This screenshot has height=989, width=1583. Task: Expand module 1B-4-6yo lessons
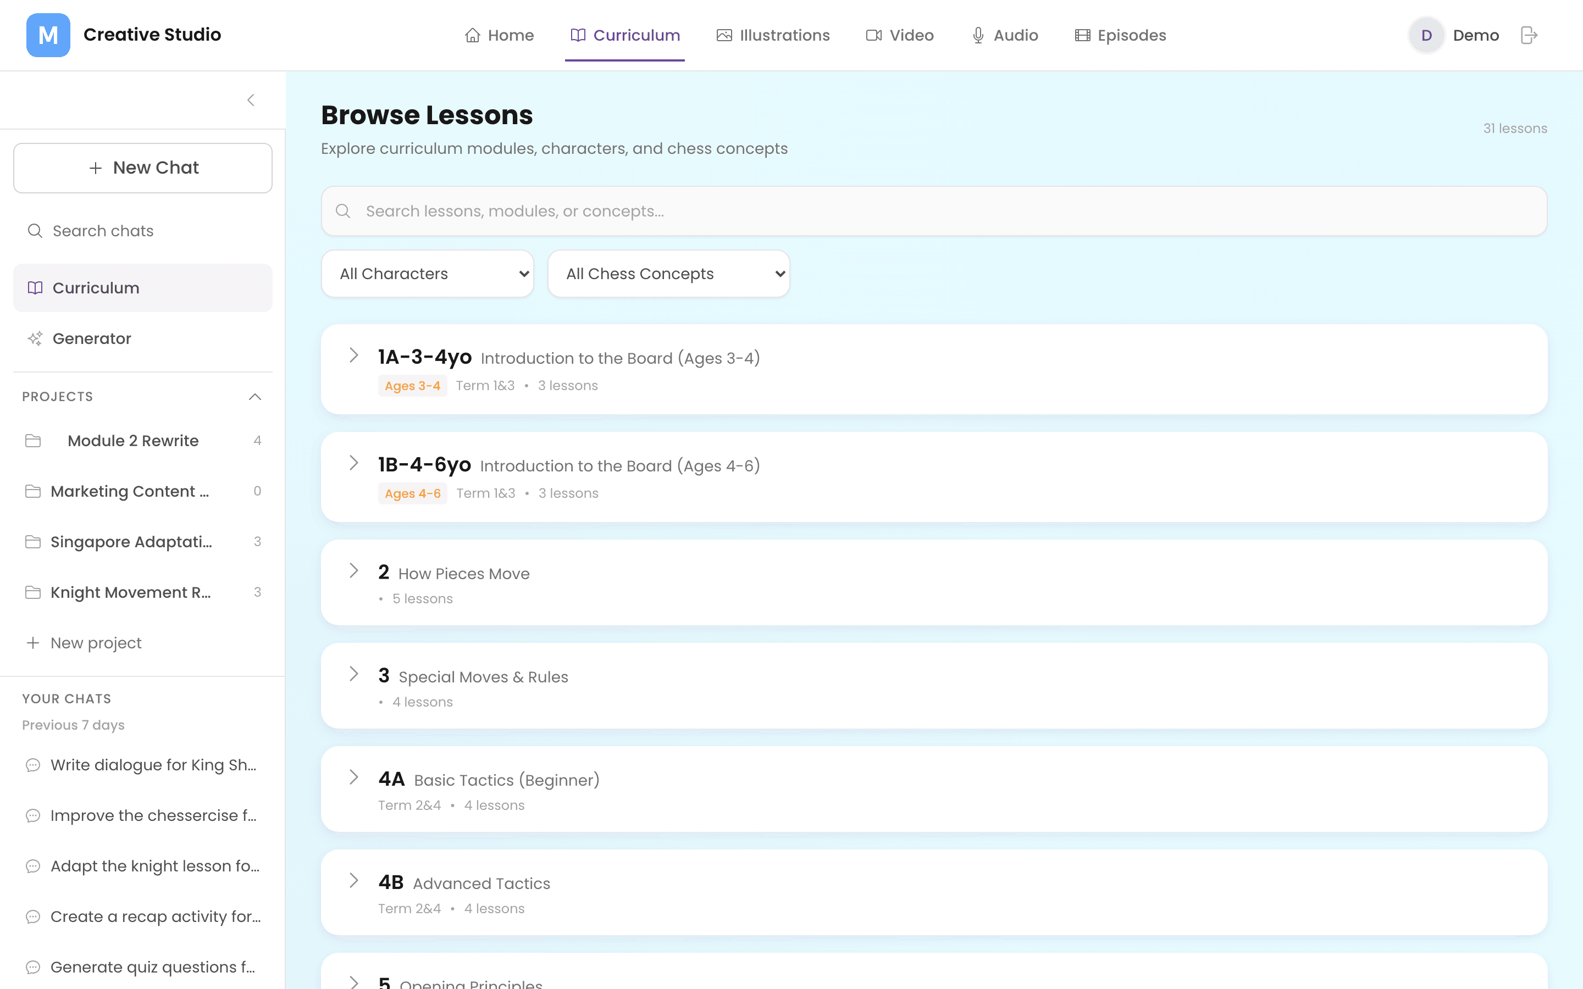point(354,463)
